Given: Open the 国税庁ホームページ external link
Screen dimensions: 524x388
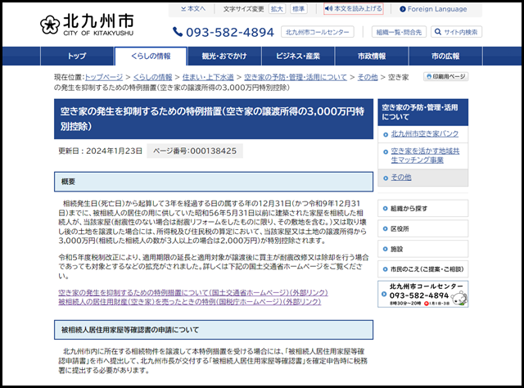Looking at the screenshot, I should [189, 302].
